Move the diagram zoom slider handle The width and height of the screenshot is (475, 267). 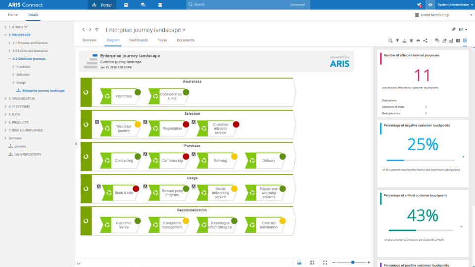pos(353,263)
